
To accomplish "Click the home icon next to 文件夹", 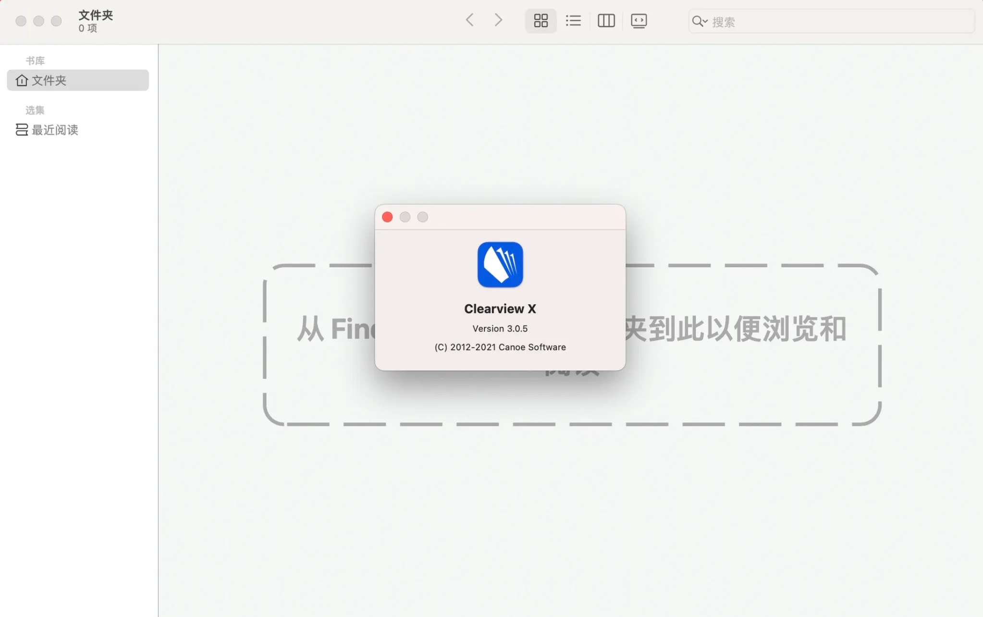I will tap(22, 80).
